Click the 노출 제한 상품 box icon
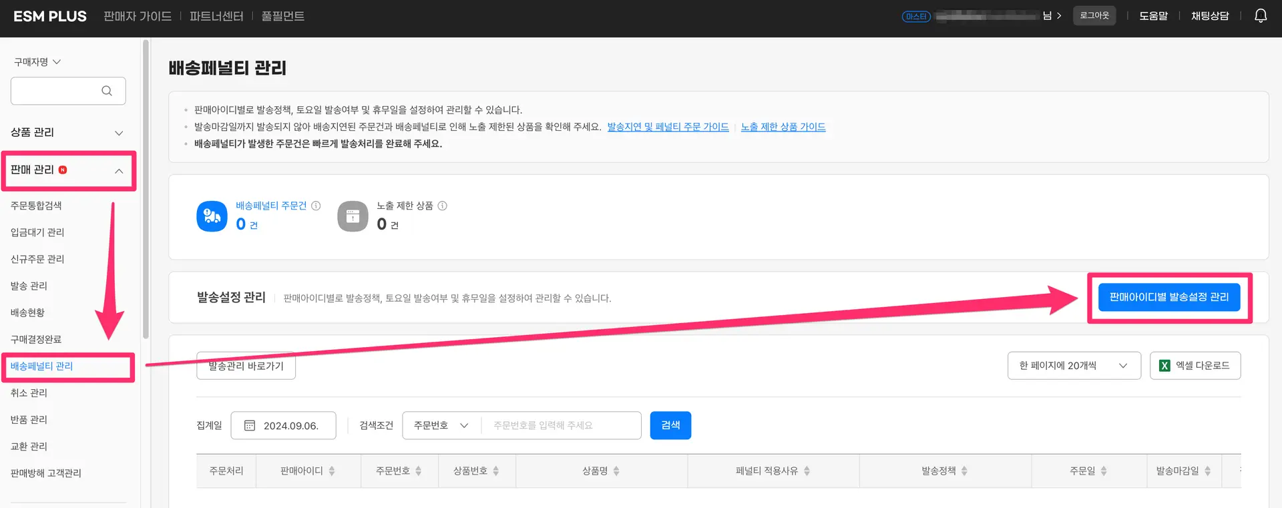The height and width of the screenshot is (508, 1282). (x=353, y=216)
